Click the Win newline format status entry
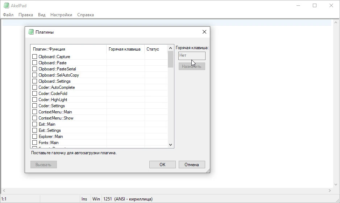 96,199
